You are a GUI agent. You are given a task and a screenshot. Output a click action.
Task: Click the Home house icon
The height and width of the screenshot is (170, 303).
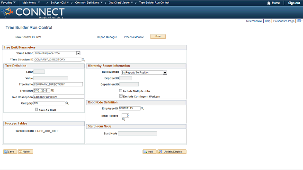pos(268,3)
